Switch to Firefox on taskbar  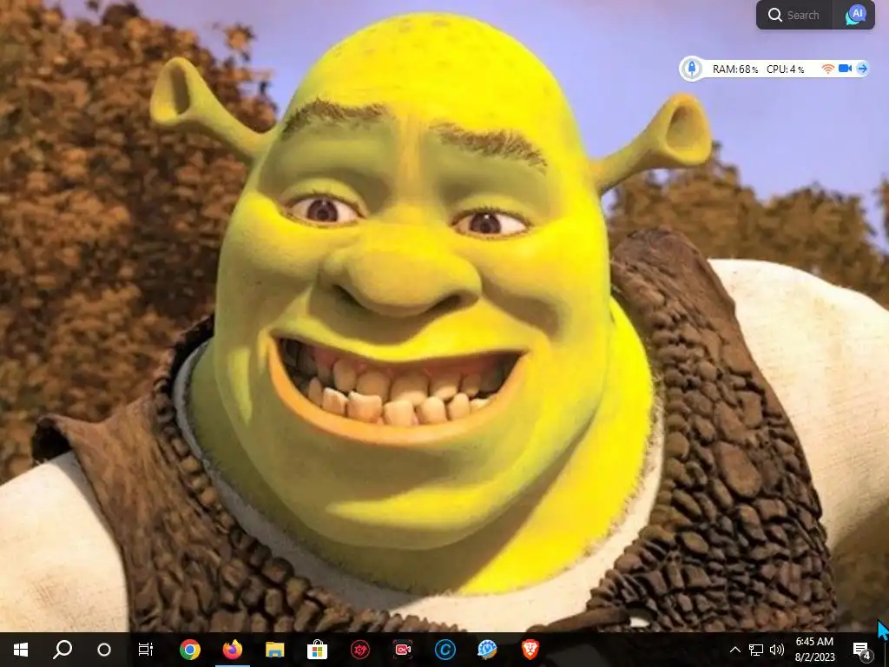[x=233, y=650]
